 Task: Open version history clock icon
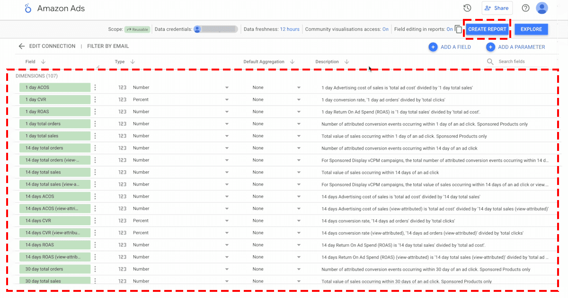pos(467,8)
